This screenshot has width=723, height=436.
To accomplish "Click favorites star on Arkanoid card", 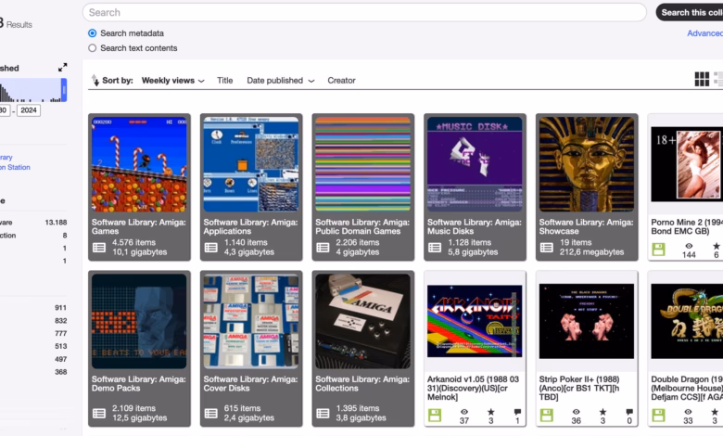I will pyautogui.click(x=491, y=412).
